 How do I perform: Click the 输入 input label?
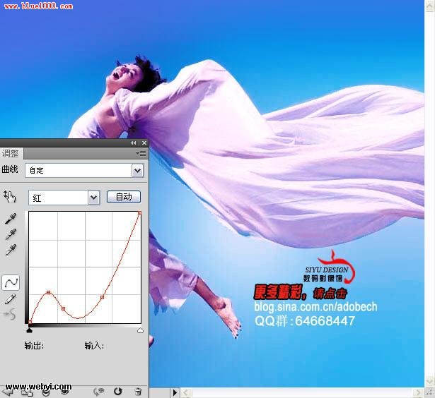pyautogui.click(x=94, y=346)
